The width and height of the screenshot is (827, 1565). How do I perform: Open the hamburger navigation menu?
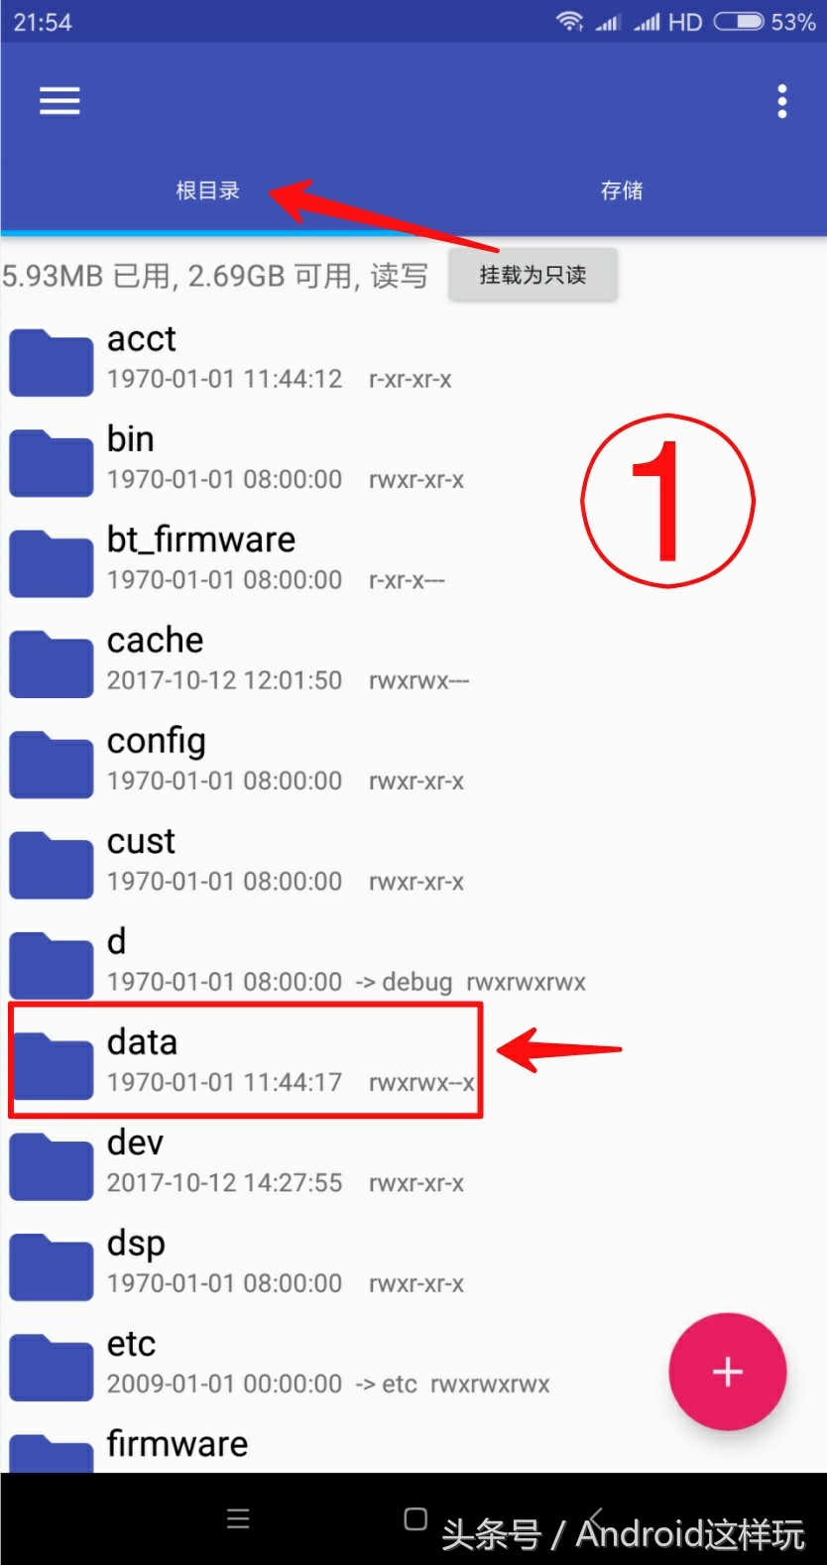[x=59, y=100]
